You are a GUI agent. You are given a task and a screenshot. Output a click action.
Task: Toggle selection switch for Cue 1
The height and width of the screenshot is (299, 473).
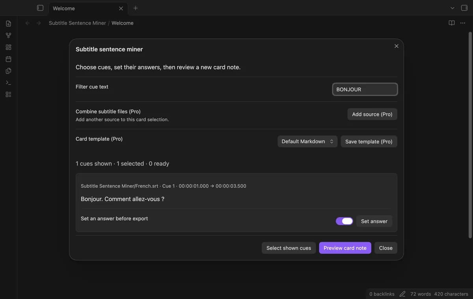(x=344, y=221)
